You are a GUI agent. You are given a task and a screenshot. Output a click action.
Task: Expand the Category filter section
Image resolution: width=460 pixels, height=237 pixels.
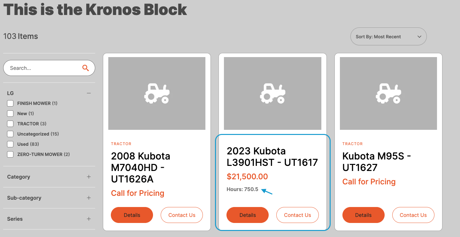click(x=49, y=177)
